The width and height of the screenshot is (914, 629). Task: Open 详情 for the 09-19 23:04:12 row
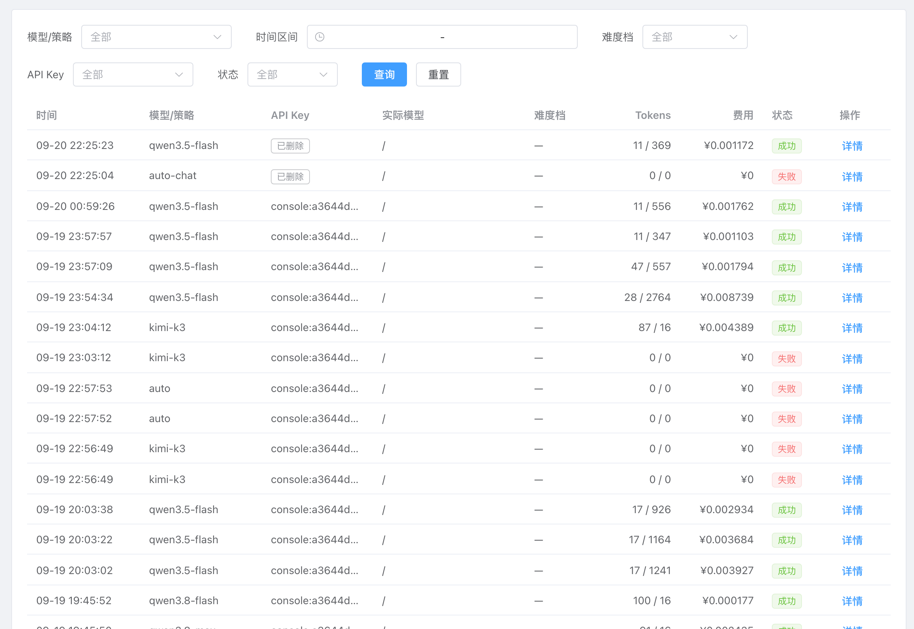click(852, 328)
